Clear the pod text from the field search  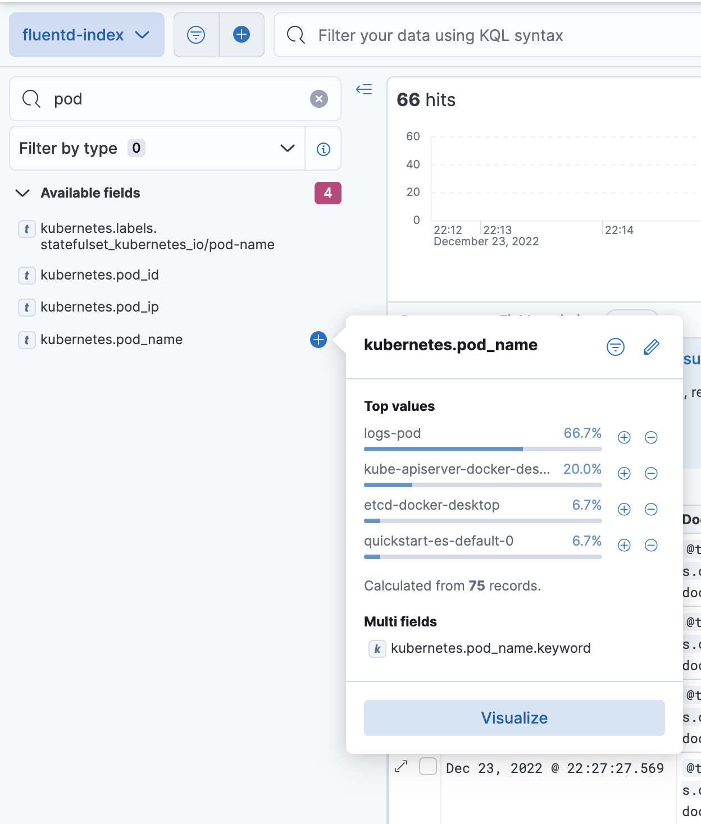[x=319, y=99]
